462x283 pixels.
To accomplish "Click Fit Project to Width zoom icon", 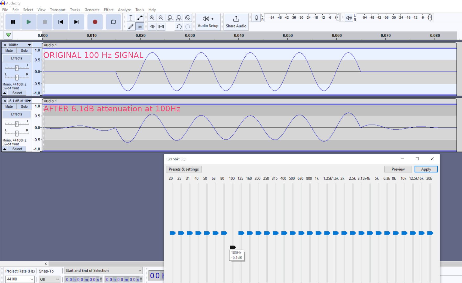I will pyautogui.click(x=179, y=18).
